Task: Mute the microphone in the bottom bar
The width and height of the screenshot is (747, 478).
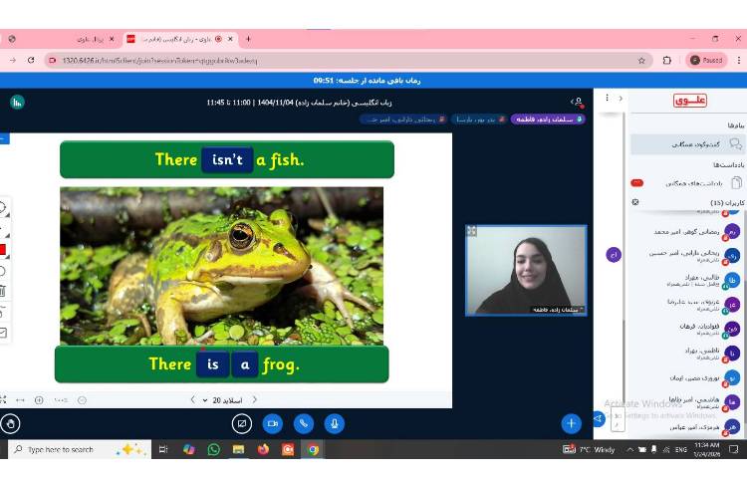Action: click(x=334, y=423)
